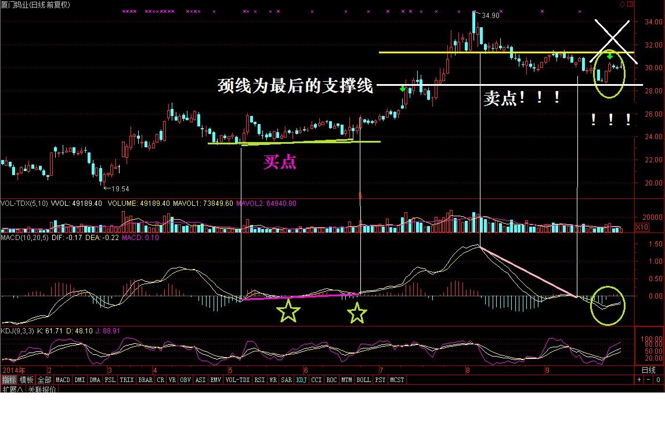This screenshot has height=436, width=665.
Task: Choose the RSI indicator button
Action: [259, 380]
